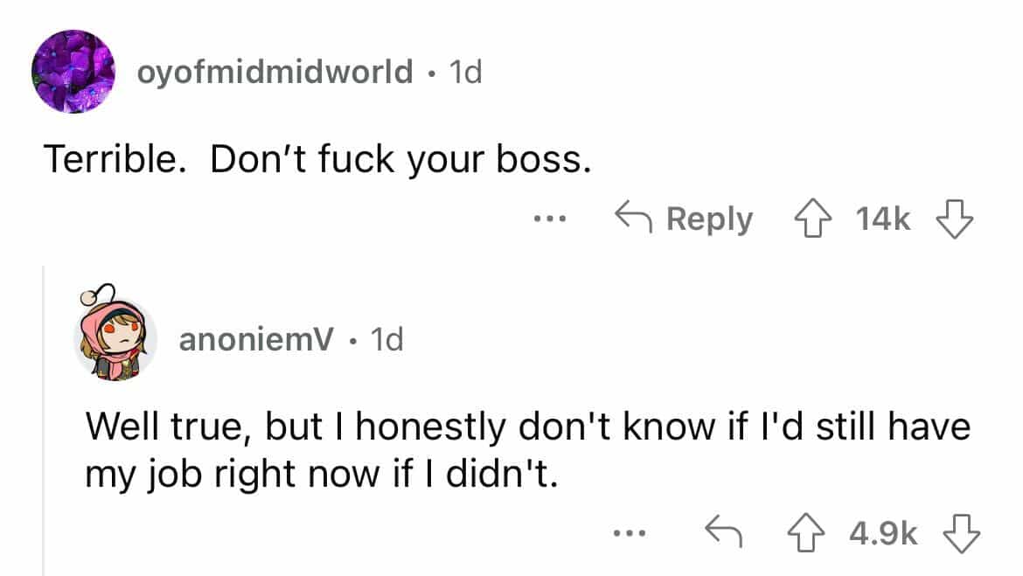This screenshot has width=1023, height=576.
Task: Click the 1d timestamp next to anoniemV
Action: pos(386,340)
